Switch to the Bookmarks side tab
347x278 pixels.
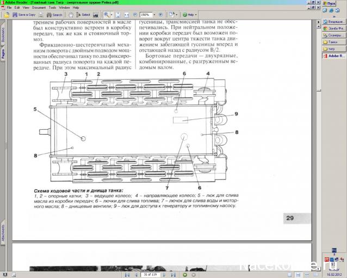(3, 35)
